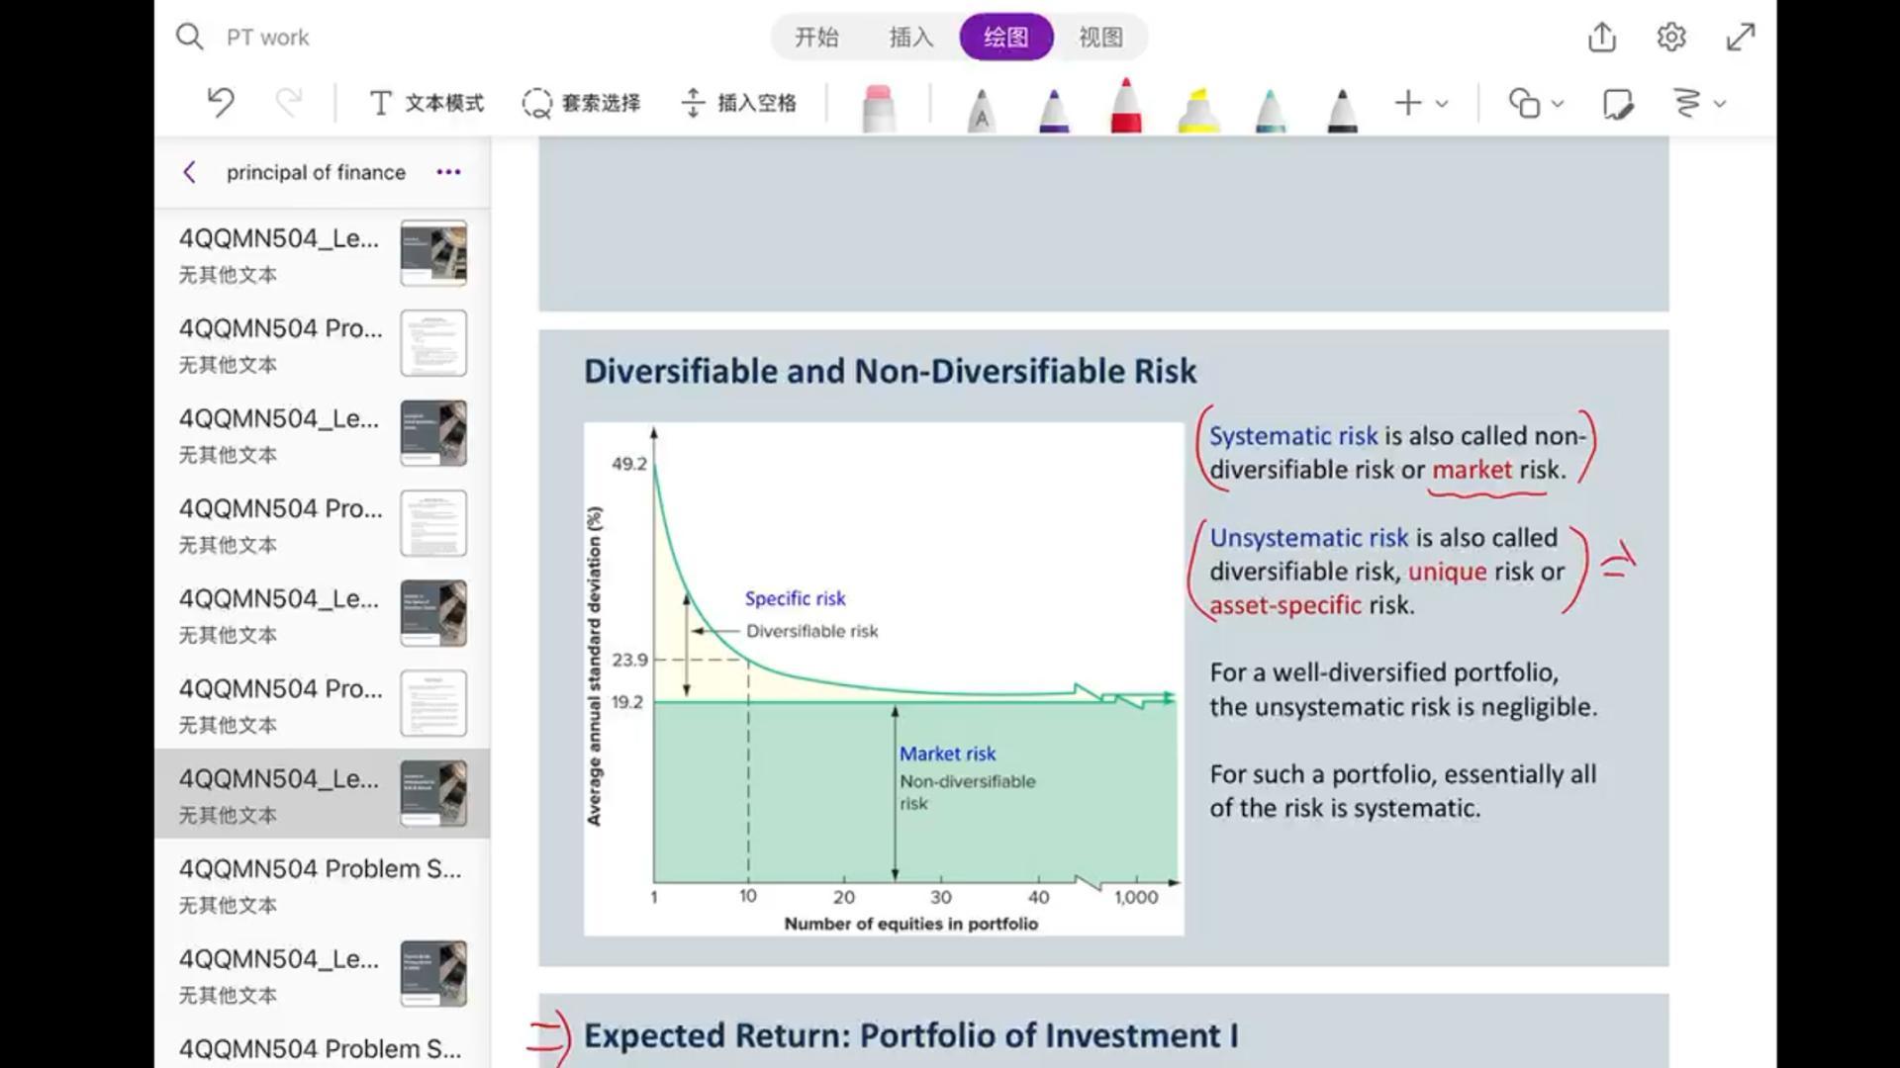Choose the purple pen tool
The height and width of the screenshot is (1068, 1900).
coord(1054,109)
